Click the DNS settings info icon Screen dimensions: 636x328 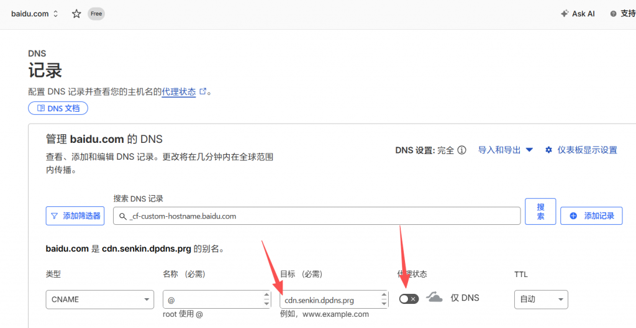tap(461, 150)
